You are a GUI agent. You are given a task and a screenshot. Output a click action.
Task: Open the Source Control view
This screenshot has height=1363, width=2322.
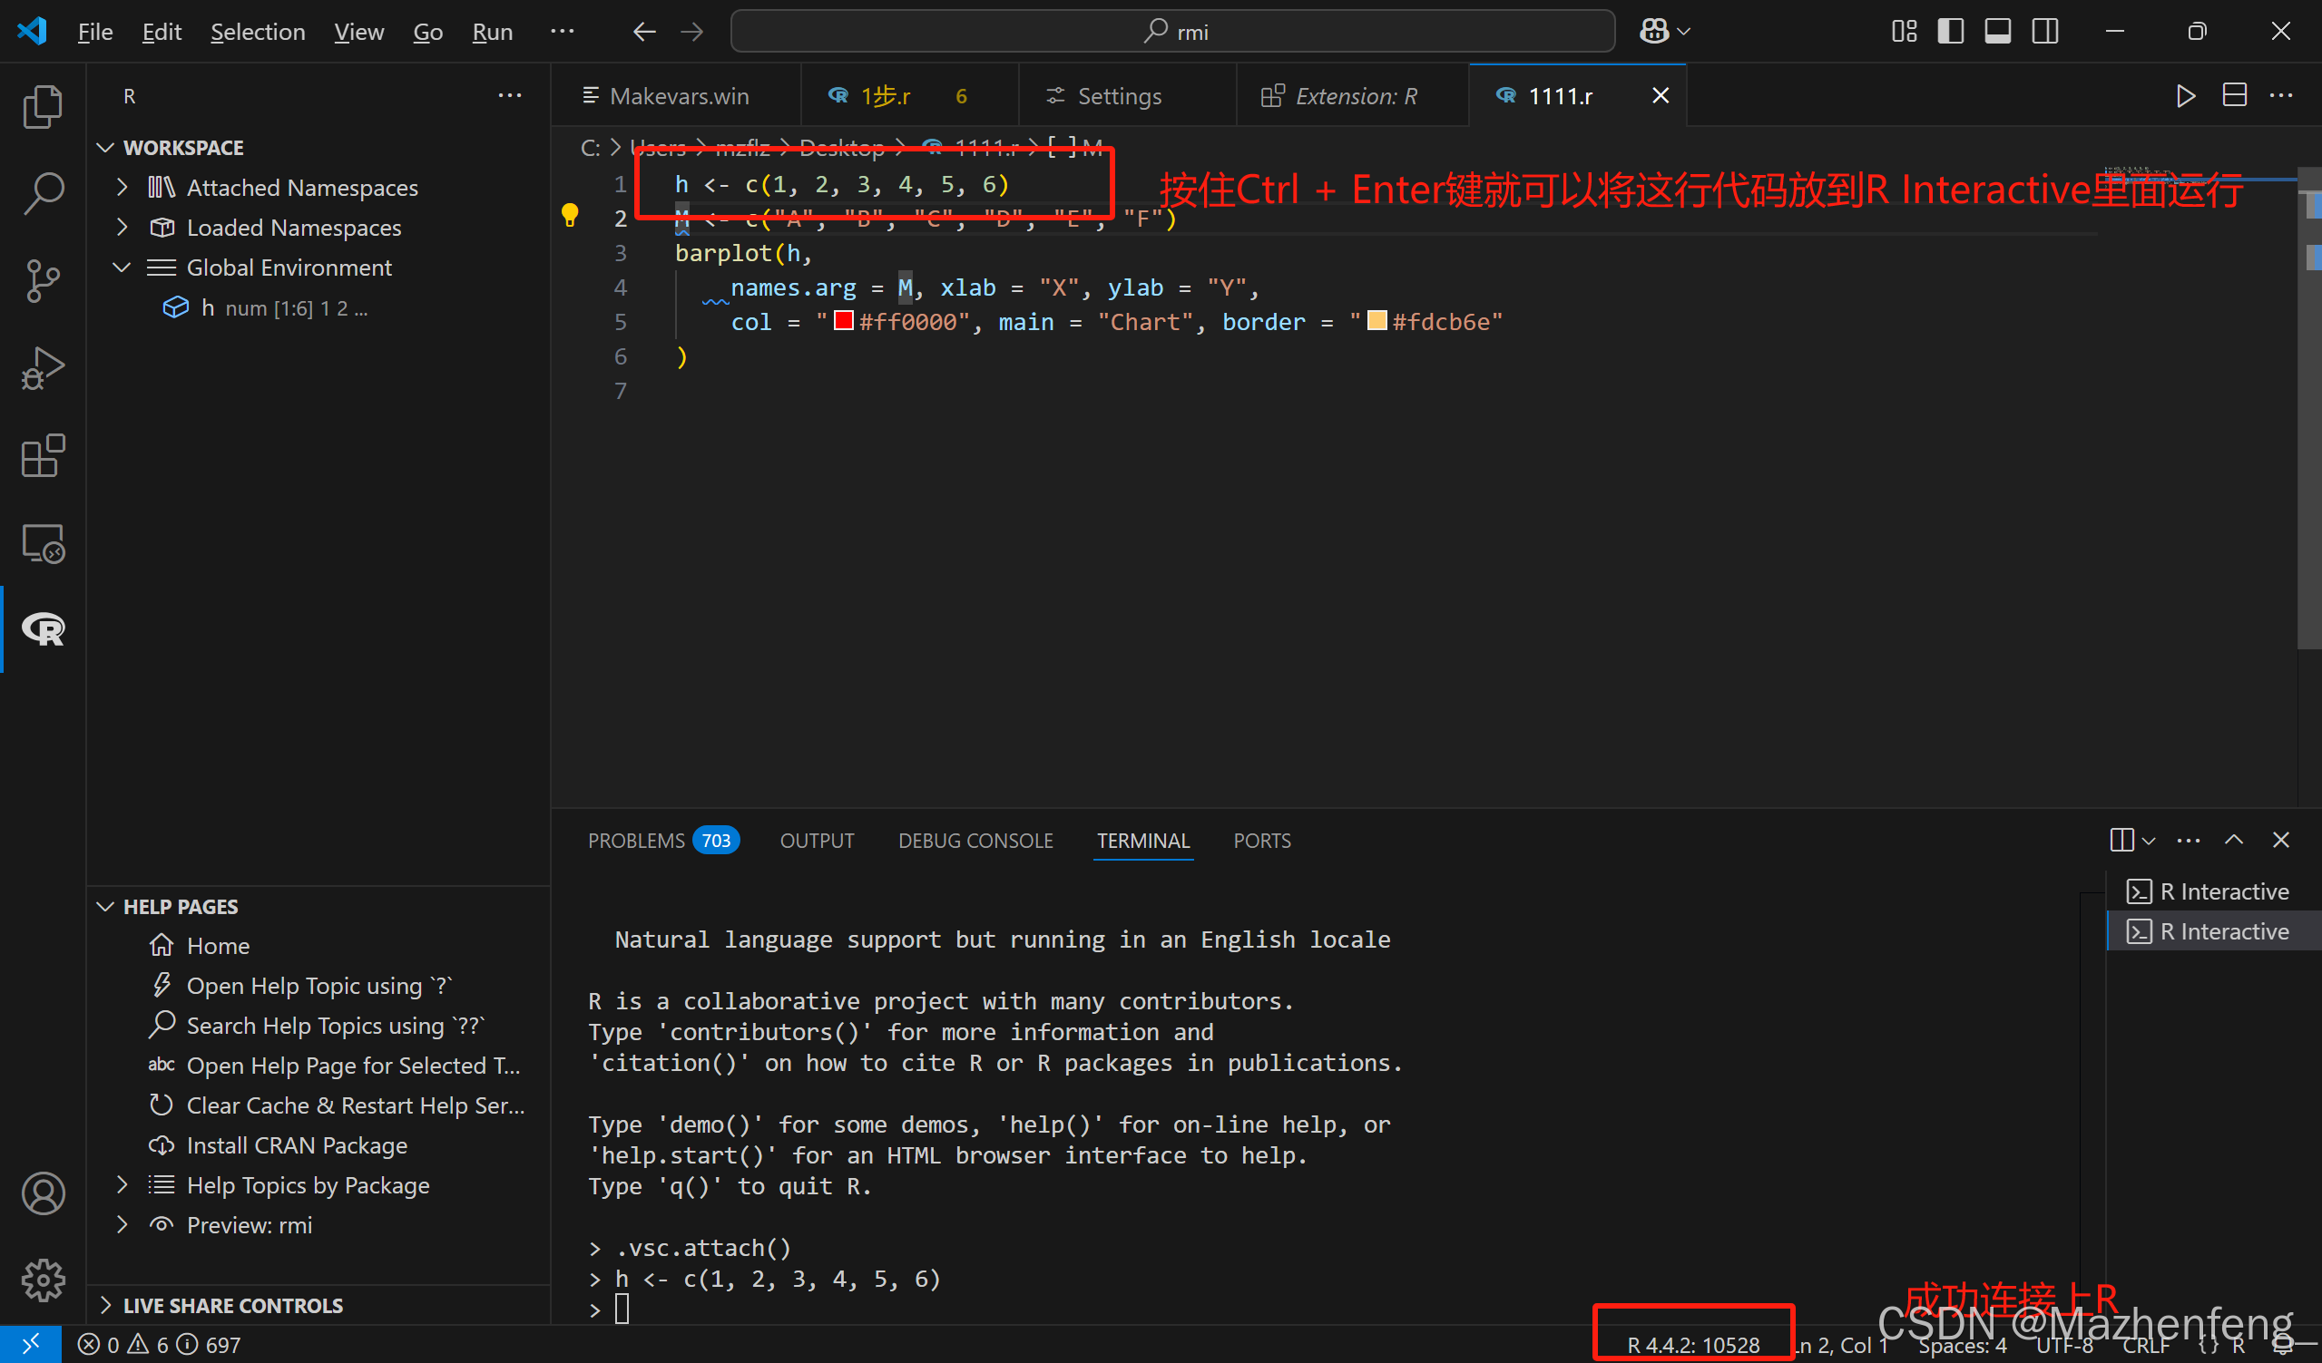tap(43, 281)
